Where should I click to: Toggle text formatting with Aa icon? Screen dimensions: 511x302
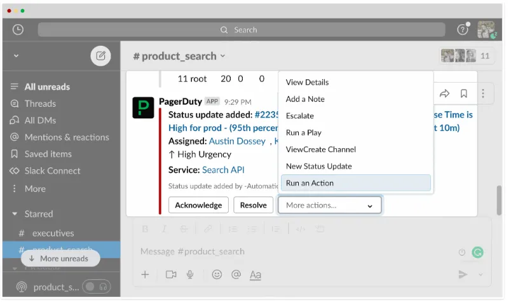255,274
